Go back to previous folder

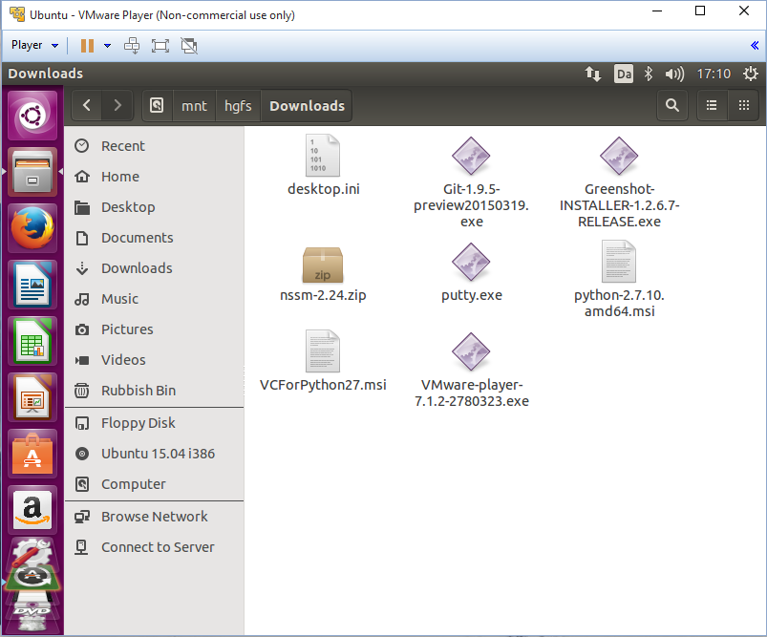coord(87,106)
